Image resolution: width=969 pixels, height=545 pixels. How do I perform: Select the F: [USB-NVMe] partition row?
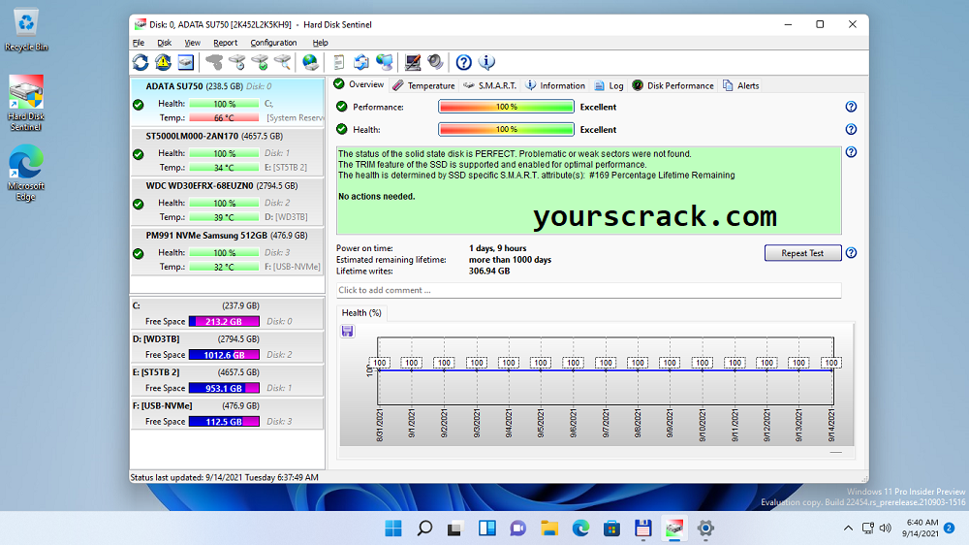tap(228, 414)
